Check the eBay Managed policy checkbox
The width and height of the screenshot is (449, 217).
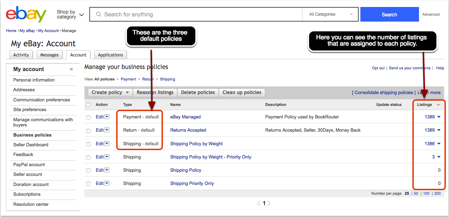(88, 117)
